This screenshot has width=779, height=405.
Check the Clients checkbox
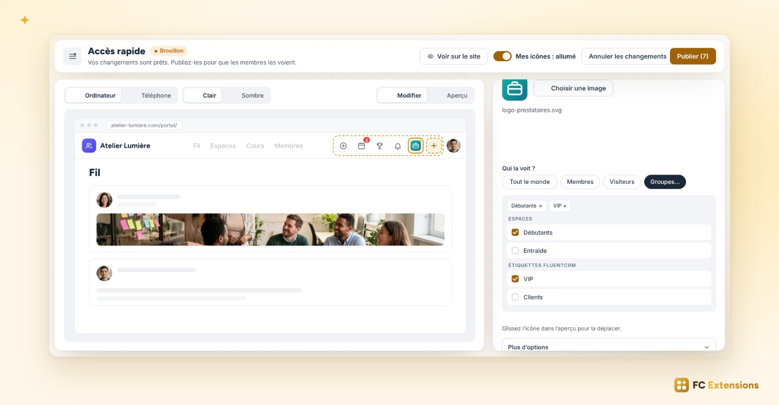[x=515, y=297]
